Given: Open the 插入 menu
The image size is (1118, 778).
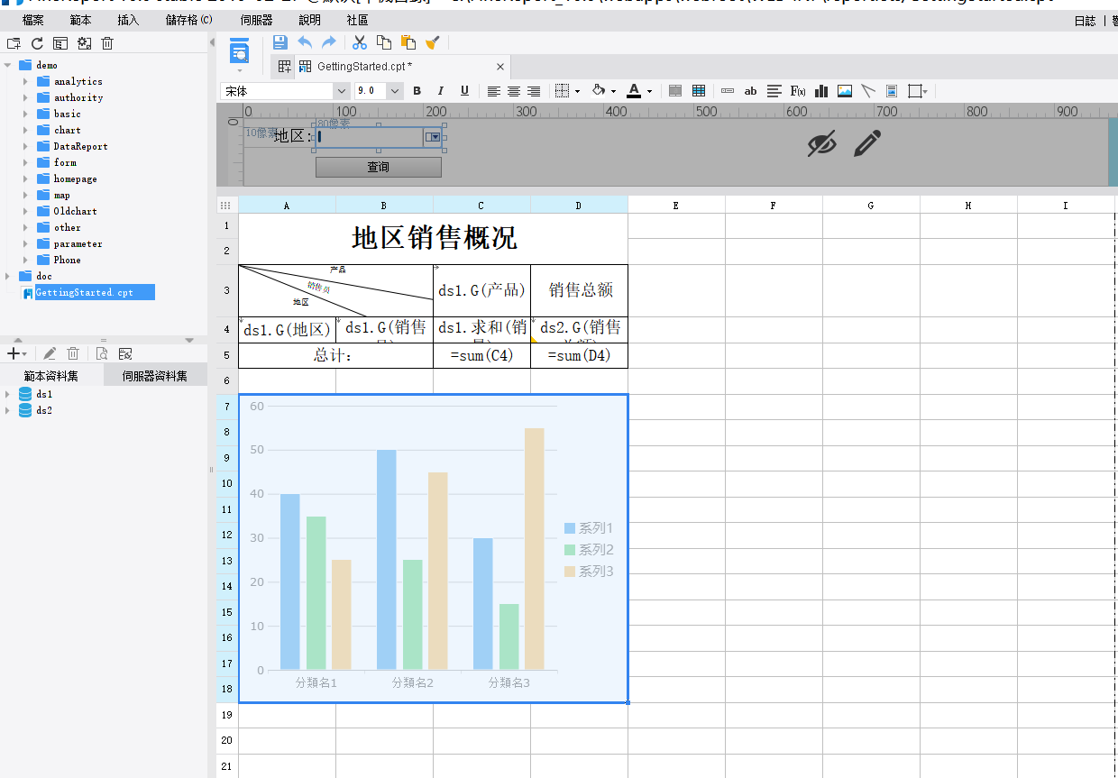Looking at the screenshot, I should pyautogui.click(x=128, y=20).
